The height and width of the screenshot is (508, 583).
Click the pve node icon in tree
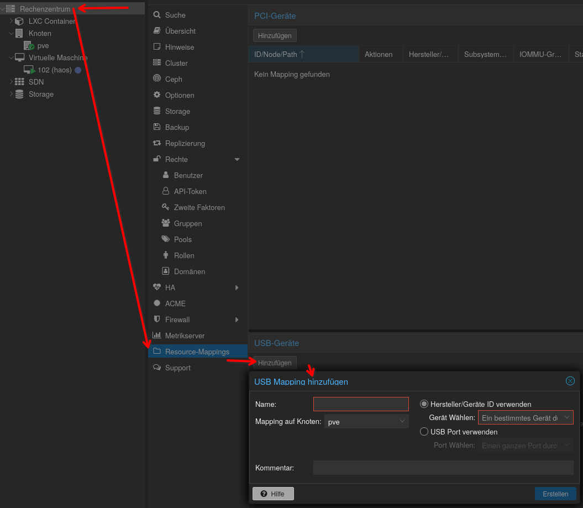click(x=29, y=46)
